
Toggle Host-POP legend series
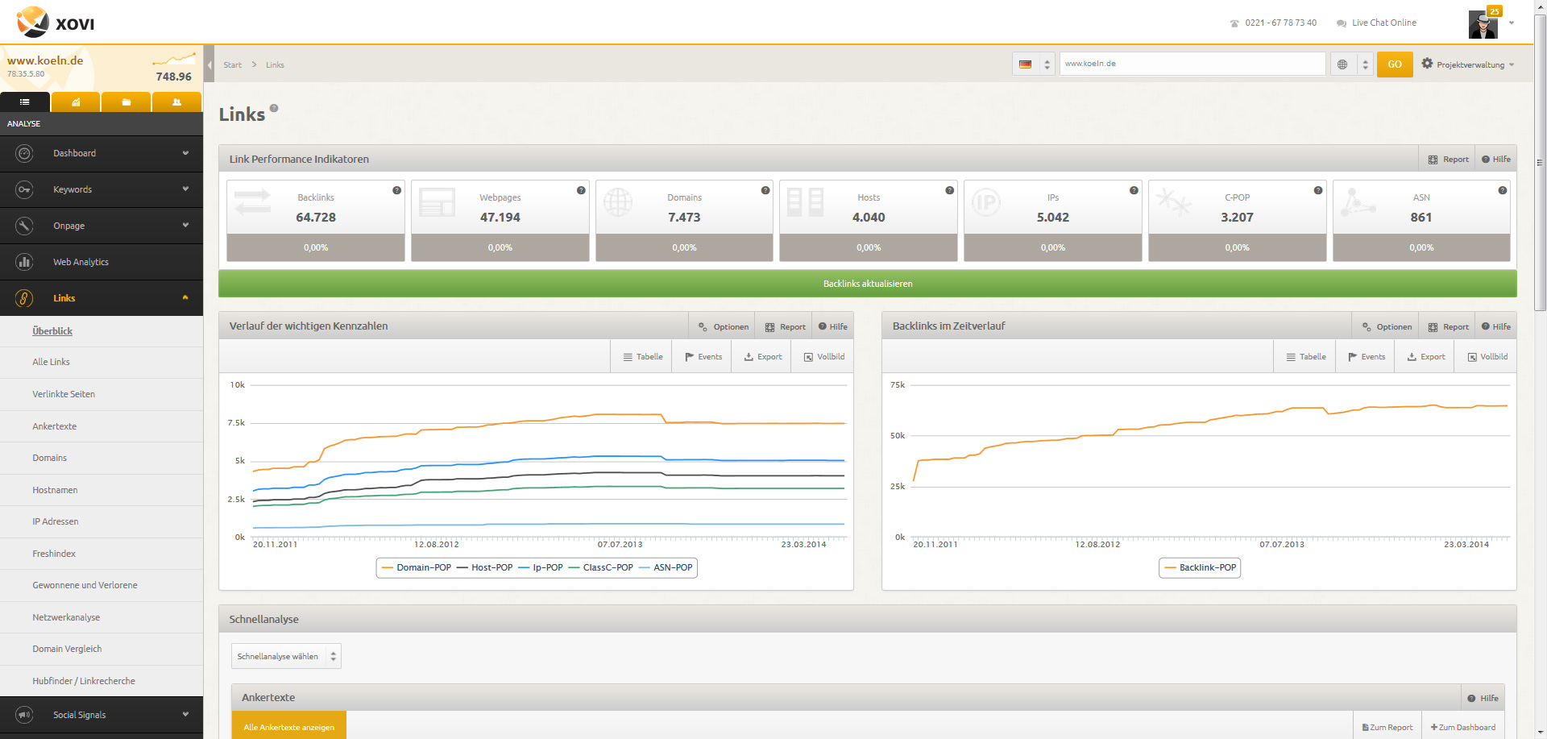tap(484, 567)
